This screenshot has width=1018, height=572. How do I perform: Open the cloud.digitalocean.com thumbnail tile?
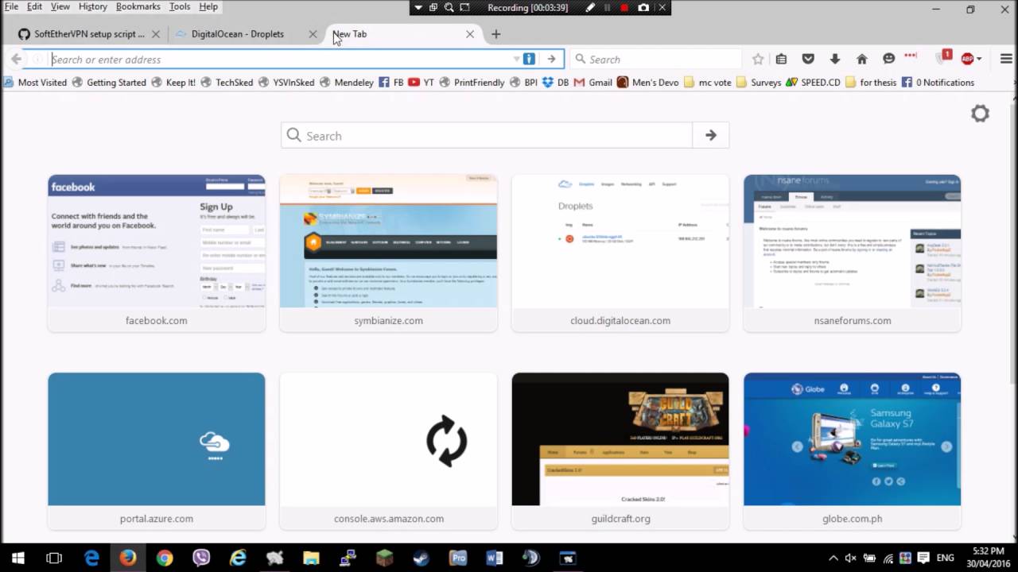[x=620, y=253]
